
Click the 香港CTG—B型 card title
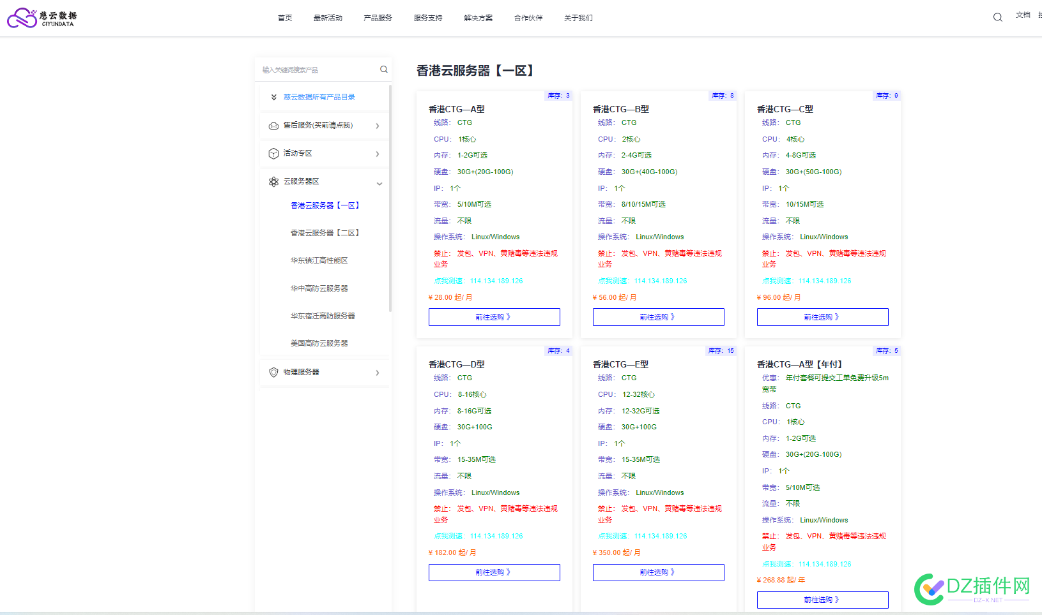(x=621, y=109)
